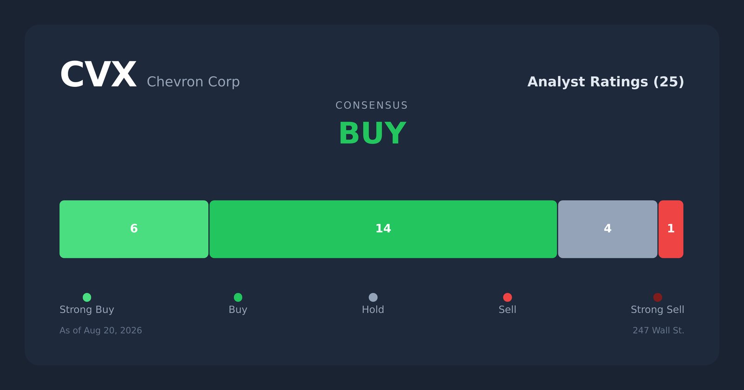Click the green Buy legend dot
The width and height of the screenshot is (744, 390).
pyautogui.click(x=238, y=297)
